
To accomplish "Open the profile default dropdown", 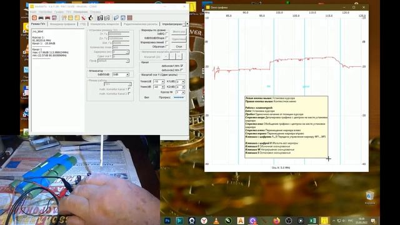I will pos(113,61).
